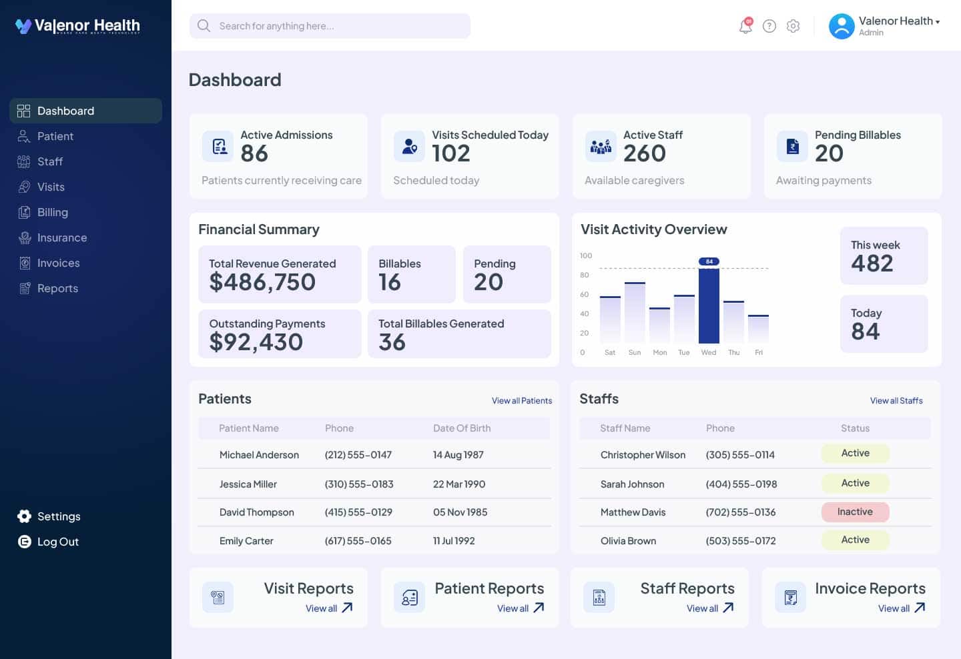Click the Reports sidebar icon
This screenshot has width=961, height=659.
point(25,288)
